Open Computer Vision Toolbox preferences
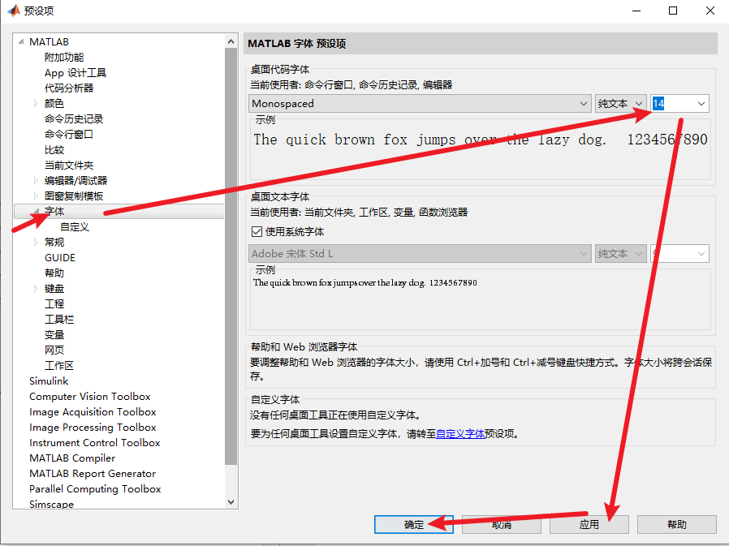Viewport: 729px width, 546px height. pos(90,397)
